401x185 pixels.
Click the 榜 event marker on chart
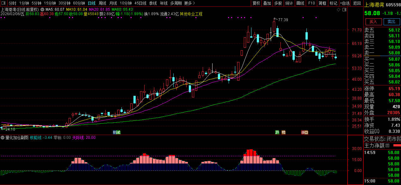[x=283, y=132]
